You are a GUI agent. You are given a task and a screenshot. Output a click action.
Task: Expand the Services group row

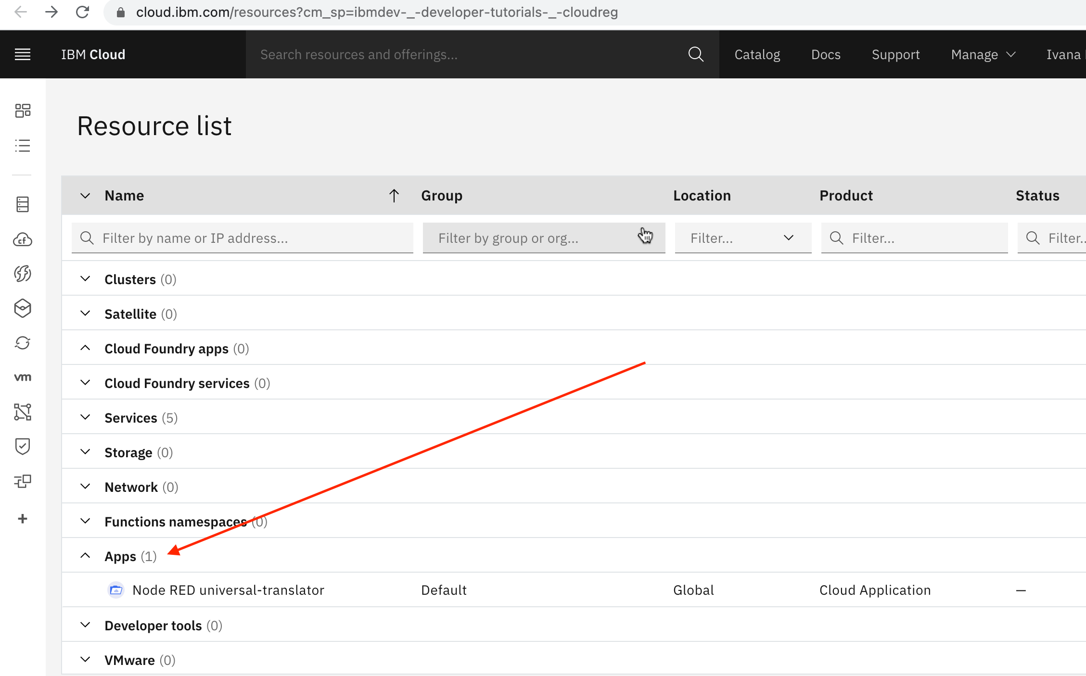85,417
